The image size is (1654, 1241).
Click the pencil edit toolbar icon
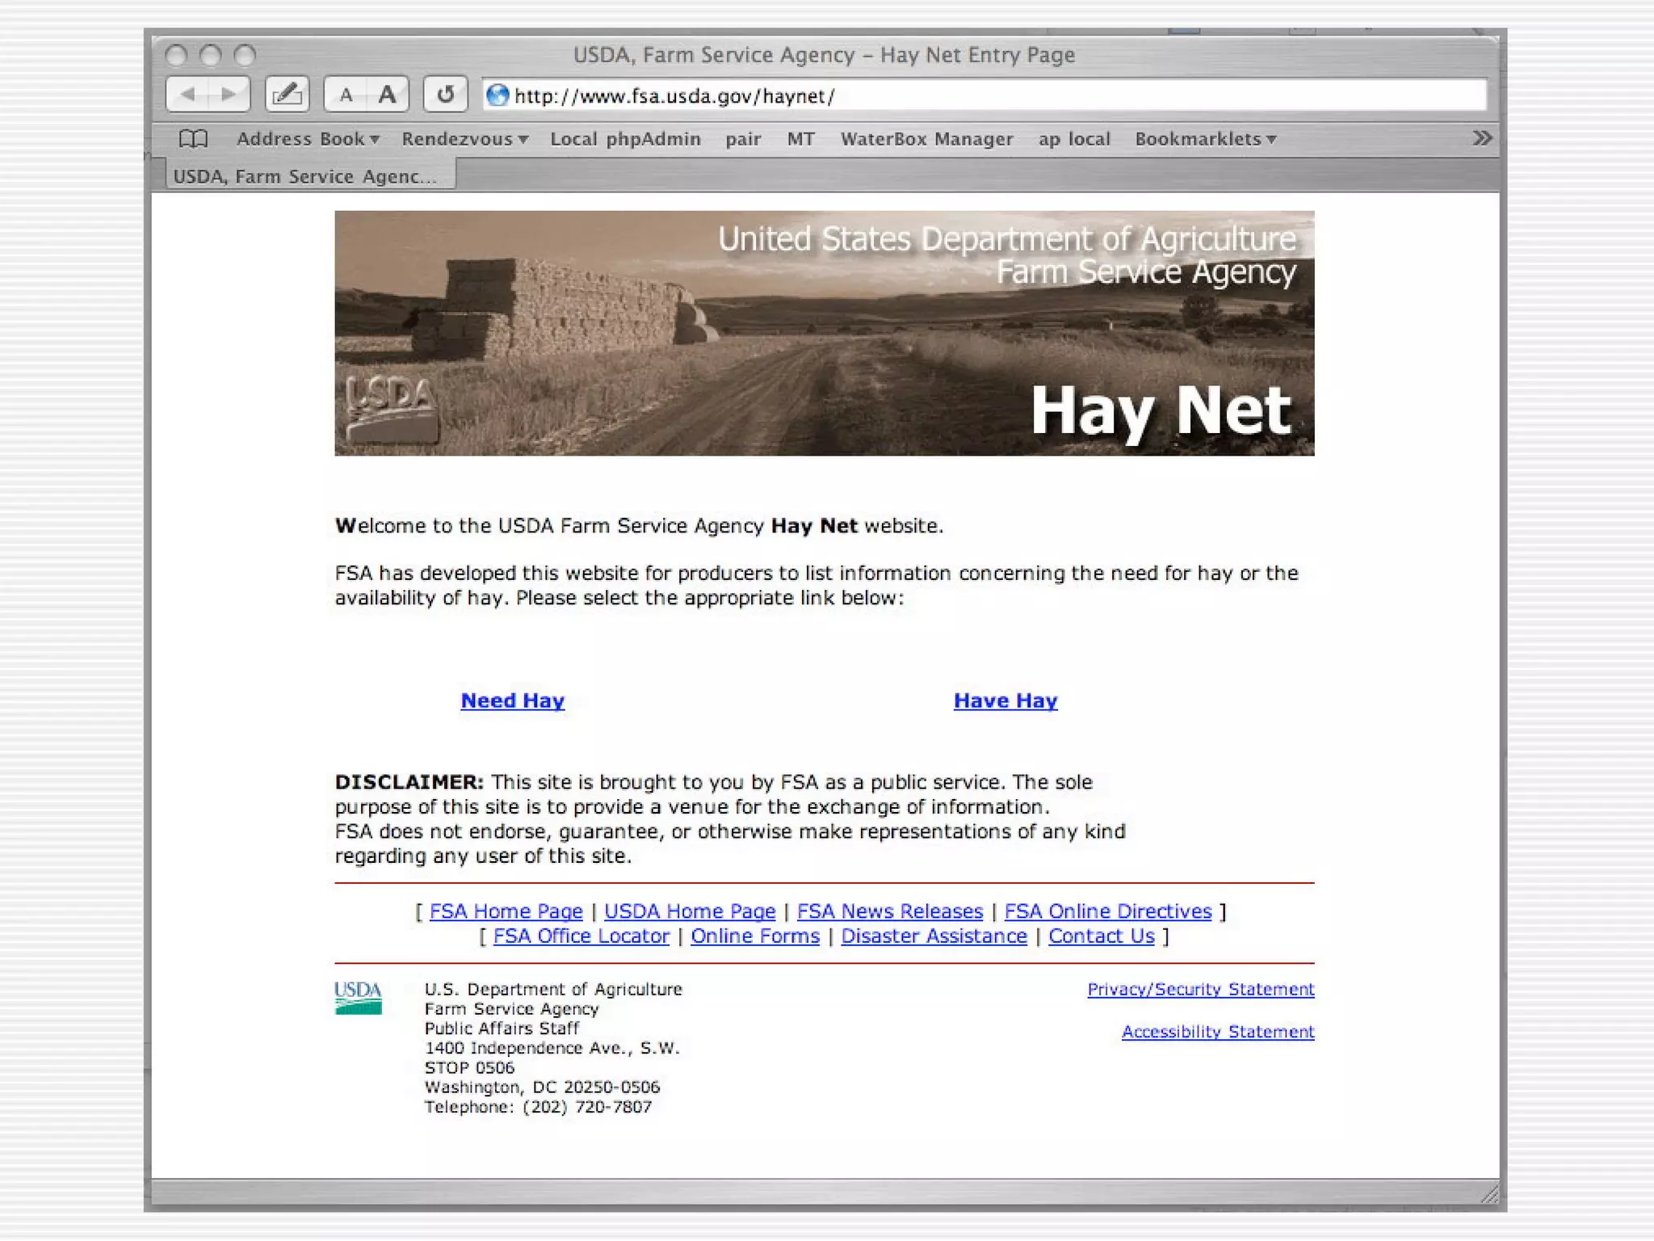pos(287,95)
